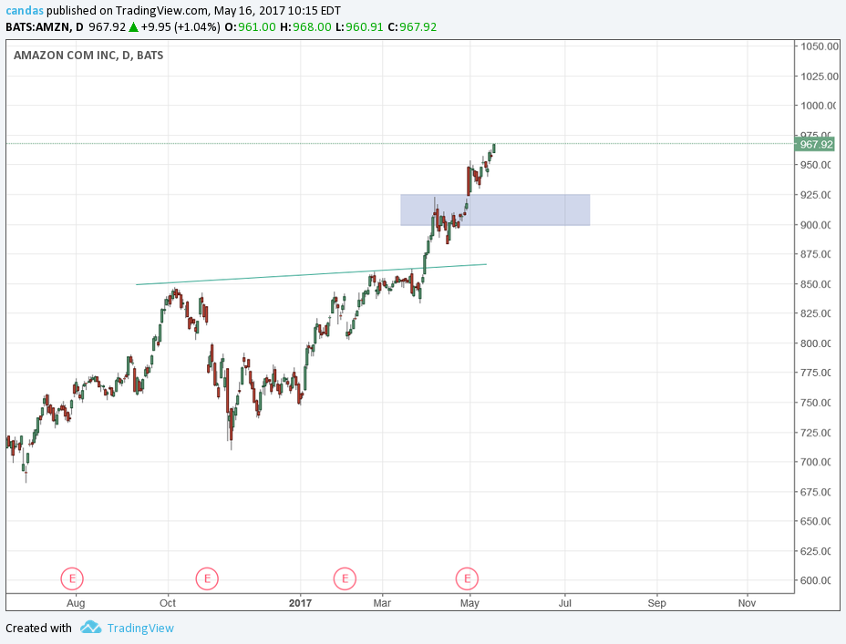Click the earnings marker near Aug
This screenshot has width=846, height=644.
(72, 578)
